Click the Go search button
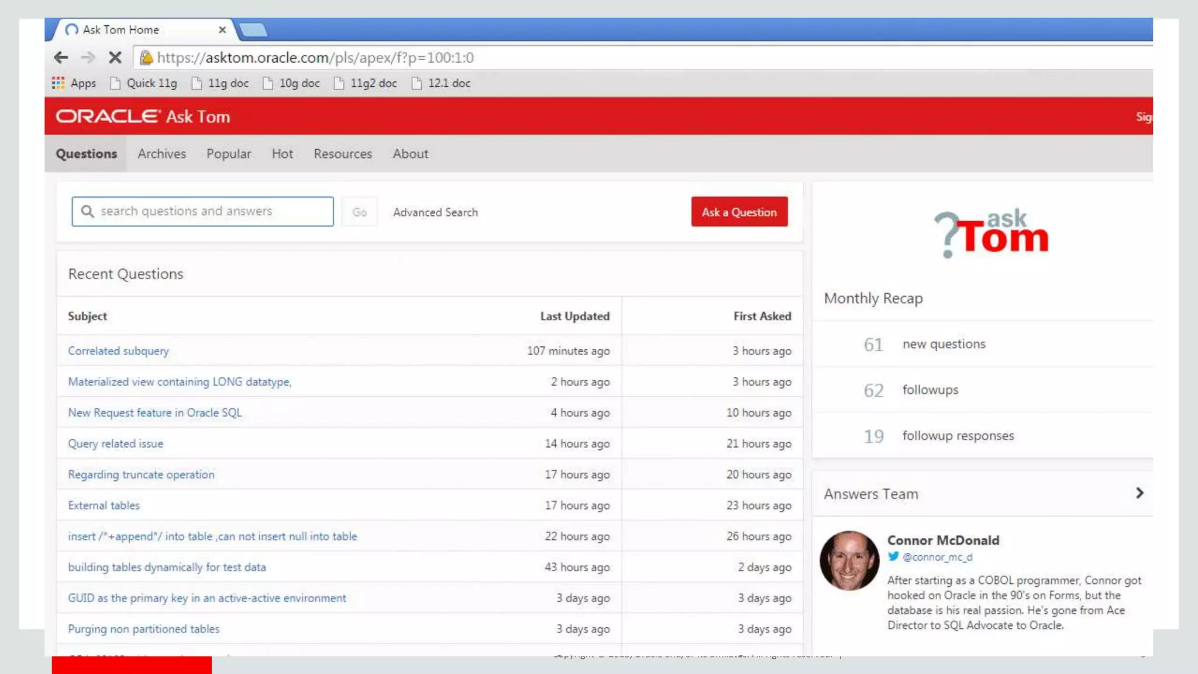Image resolution: width=1198 pixels, height=674 pixels. [x=360, y=212]
